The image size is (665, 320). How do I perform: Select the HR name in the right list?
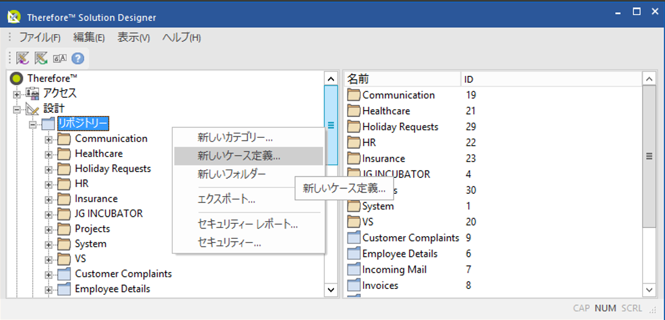(x=369, y=143)
